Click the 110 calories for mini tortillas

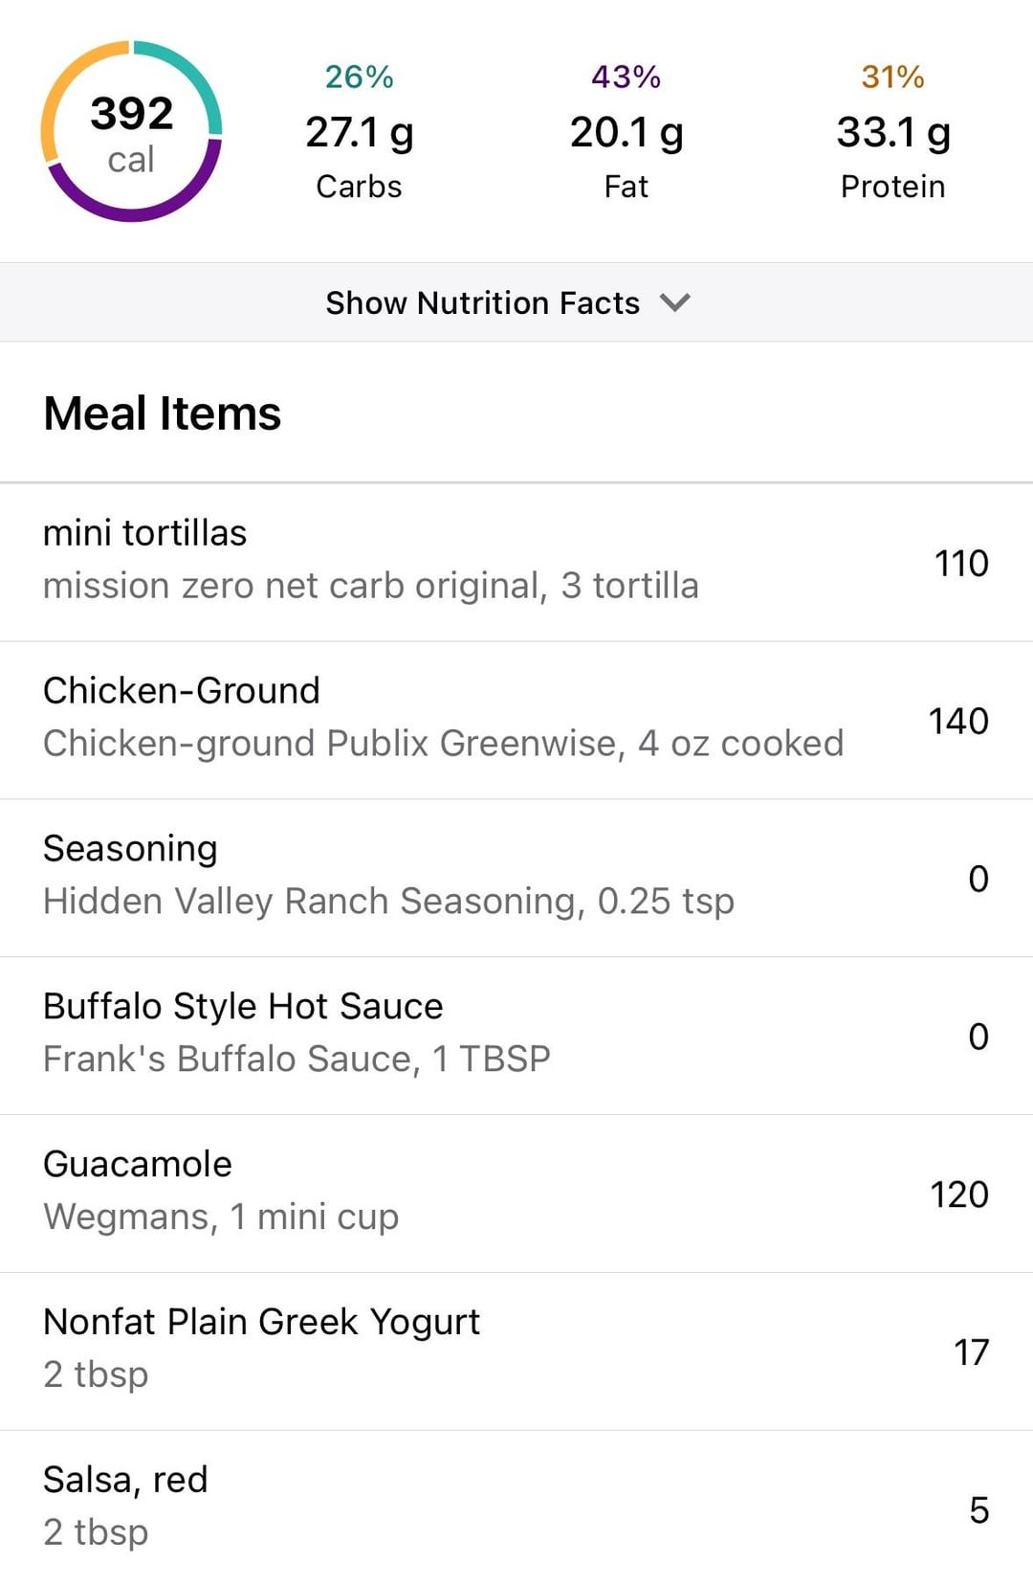[x=961, y=563]
